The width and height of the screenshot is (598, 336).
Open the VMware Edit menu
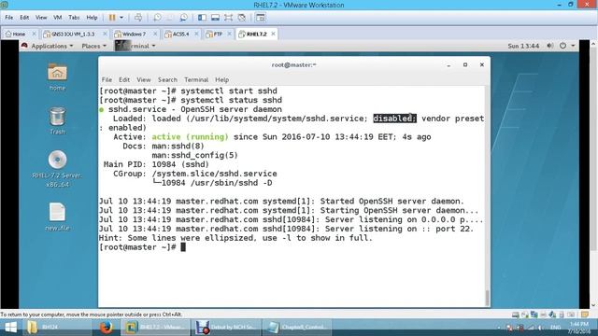point(24,18)
